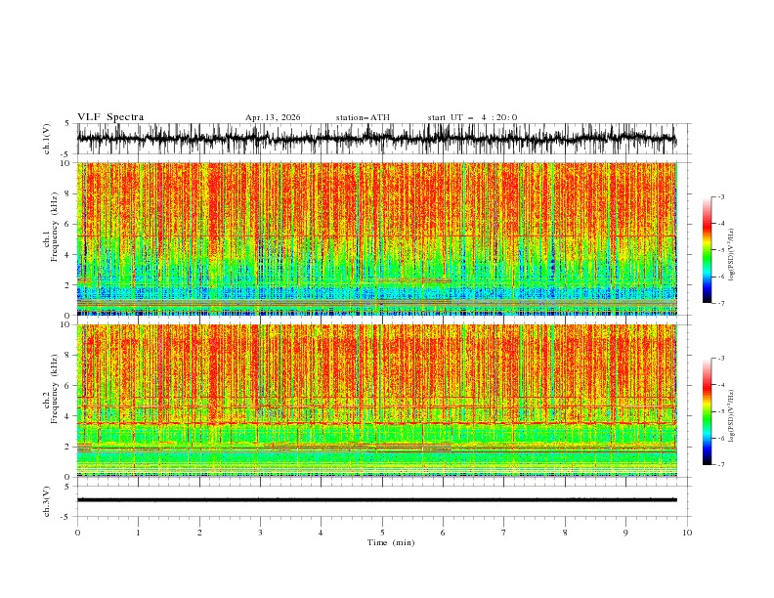The width and height of the screenshot is (774, 598).
Task: Click the "6" kHz tick on ch.2 frequency axis
Action: pos(68,386)
